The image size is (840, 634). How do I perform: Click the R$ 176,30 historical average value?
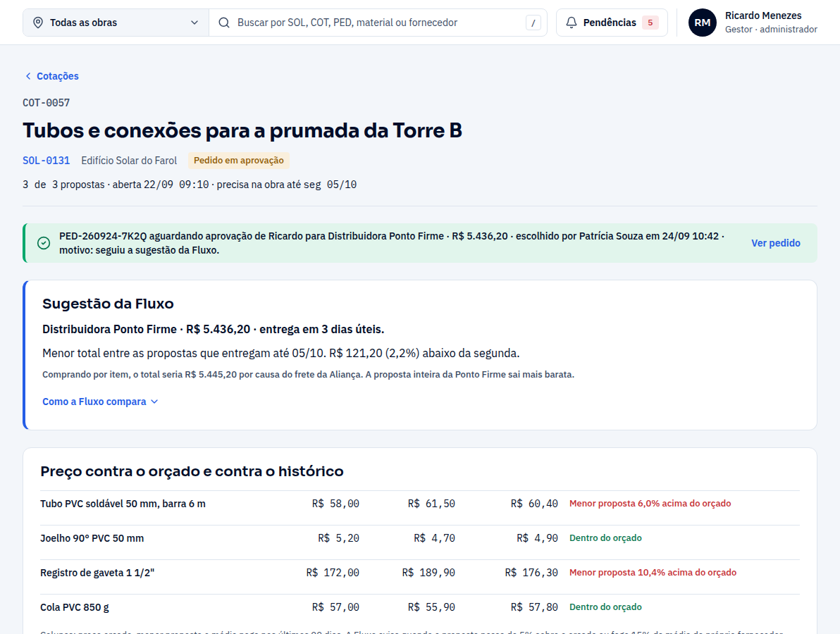click(x=531, y=573)
